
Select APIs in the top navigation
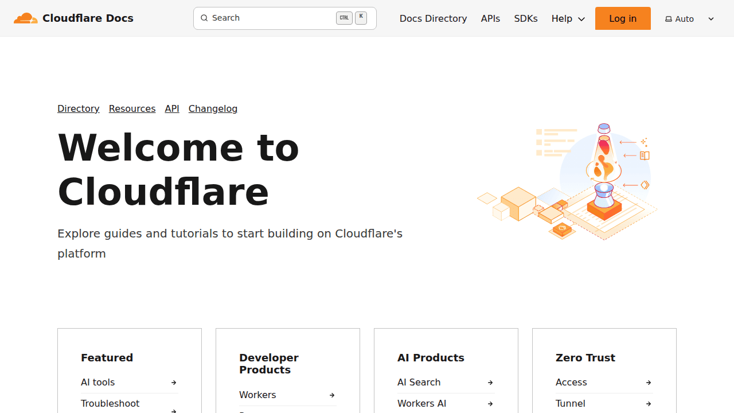tap(490, 18)
